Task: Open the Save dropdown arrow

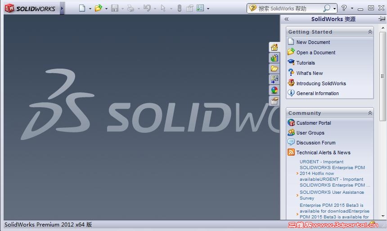Action: click(123, 9)
